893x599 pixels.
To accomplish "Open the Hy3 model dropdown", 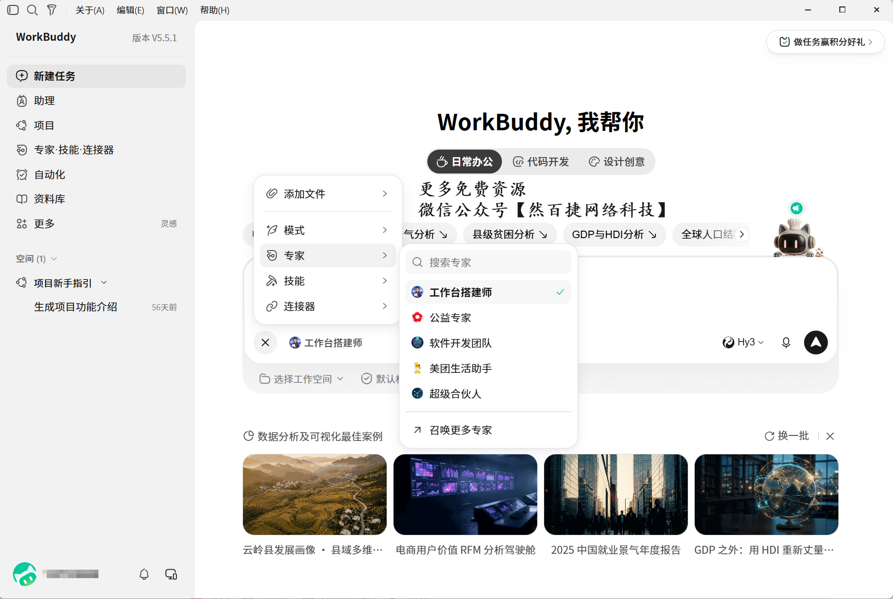I will tap(743, 342).
